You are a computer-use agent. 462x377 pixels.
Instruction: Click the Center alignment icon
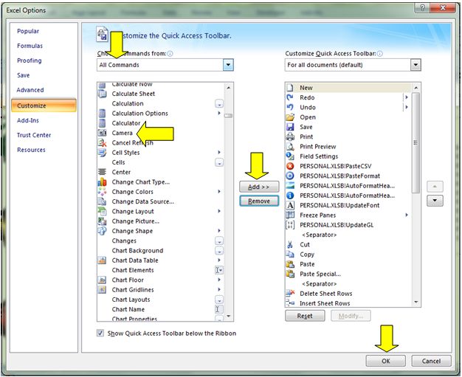click(103, 172)
